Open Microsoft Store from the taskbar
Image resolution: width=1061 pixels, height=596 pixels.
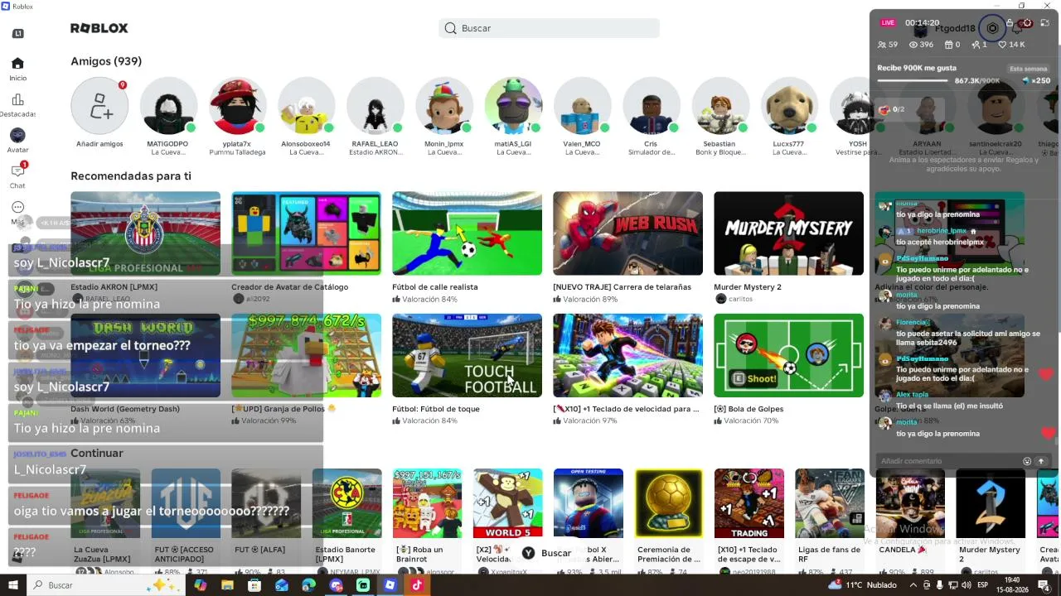pos(254,585)
